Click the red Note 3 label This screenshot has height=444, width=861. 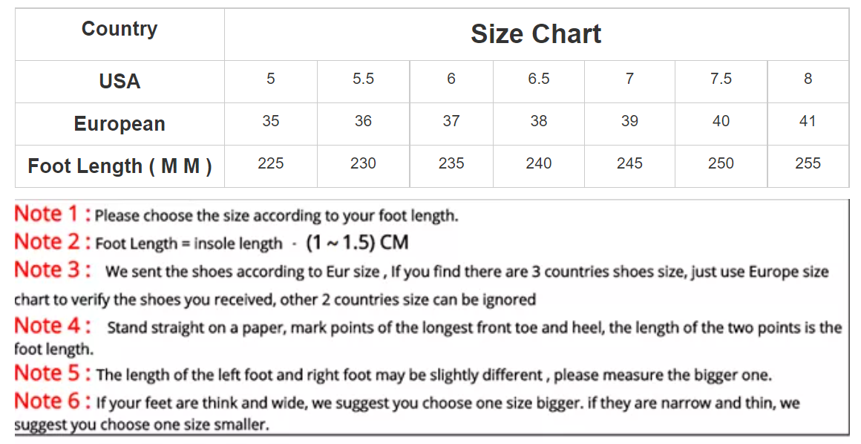52,270
